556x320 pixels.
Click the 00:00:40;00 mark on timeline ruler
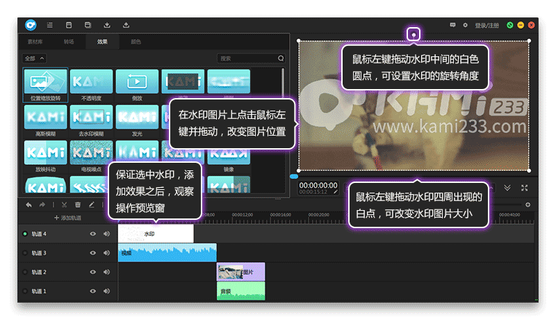[x=509, y=215]
